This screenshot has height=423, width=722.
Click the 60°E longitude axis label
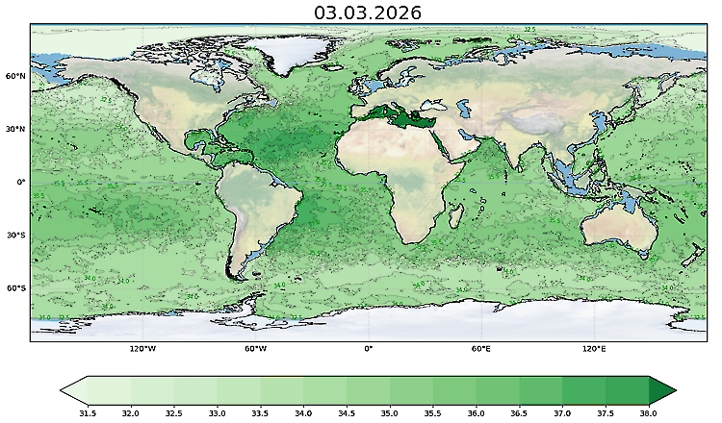(481, 350)
